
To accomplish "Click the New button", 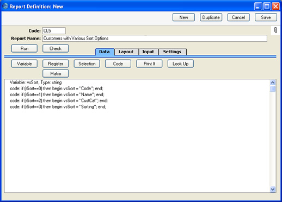I will (x=183, y=17).
